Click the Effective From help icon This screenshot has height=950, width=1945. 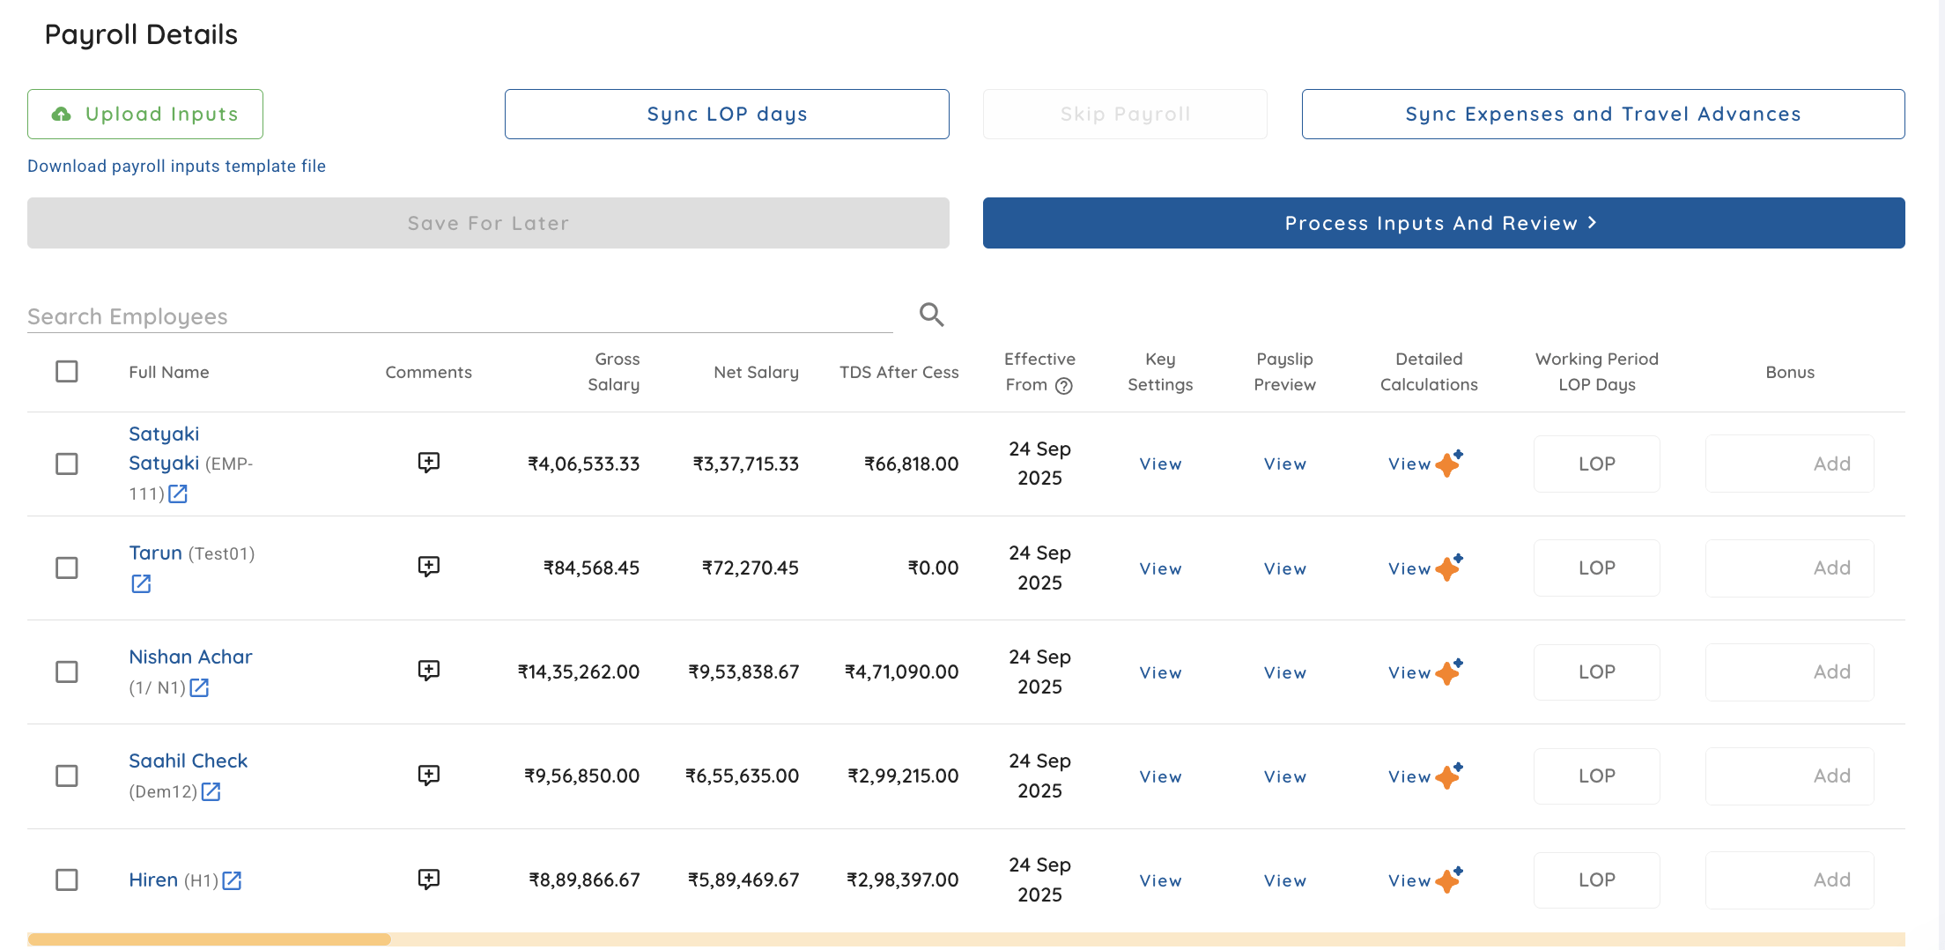tap(1064, 386)
